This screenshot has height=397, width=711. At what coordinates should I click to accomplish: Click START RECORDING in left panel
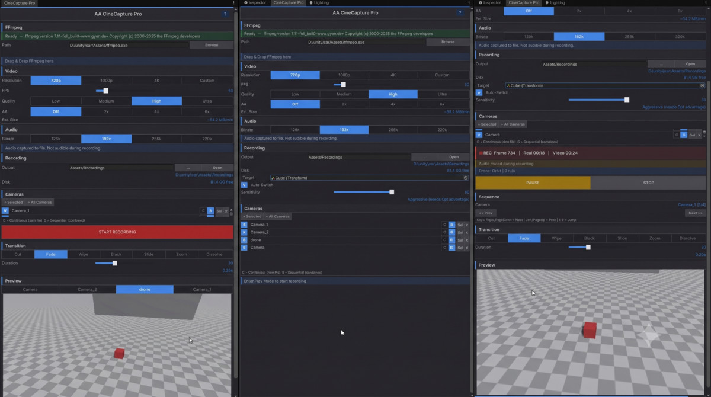(x=117, y=232)
